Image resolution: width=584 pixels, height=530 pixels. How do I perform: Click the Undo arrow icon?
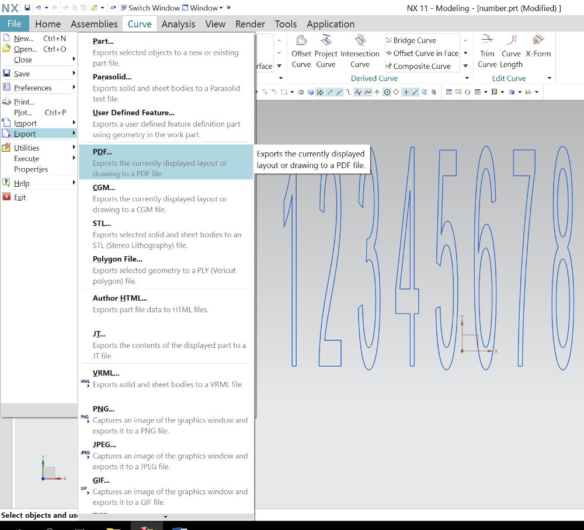coord(38,8)
